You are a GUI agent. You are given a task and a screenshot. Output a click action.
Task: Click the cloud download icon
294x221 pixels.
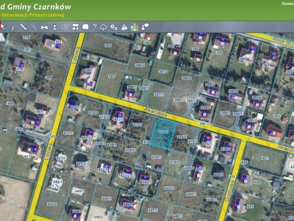tap(103, 27)
